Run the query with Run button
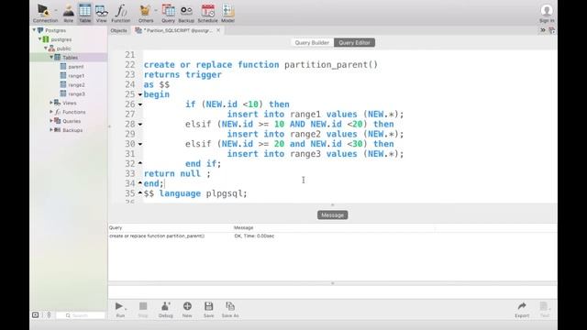587x330 pixels. [119, 306]
